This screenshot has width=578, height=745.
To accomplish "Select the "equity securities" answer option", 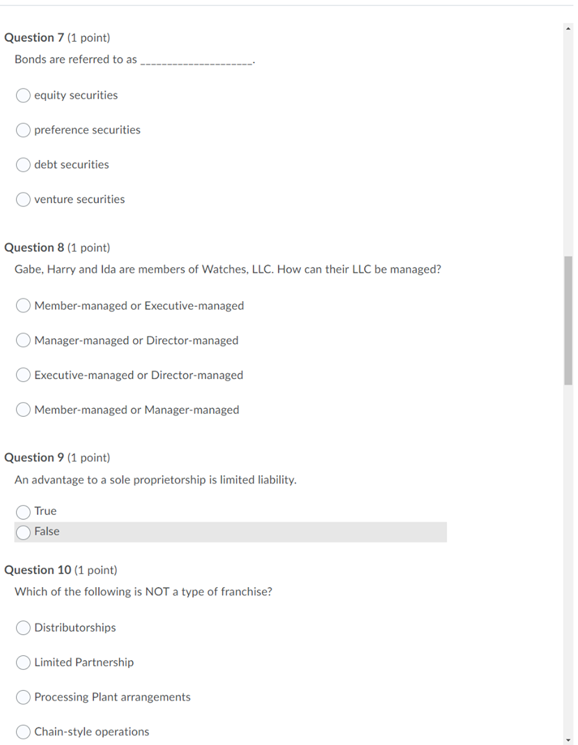I will (x=22, y=95).
